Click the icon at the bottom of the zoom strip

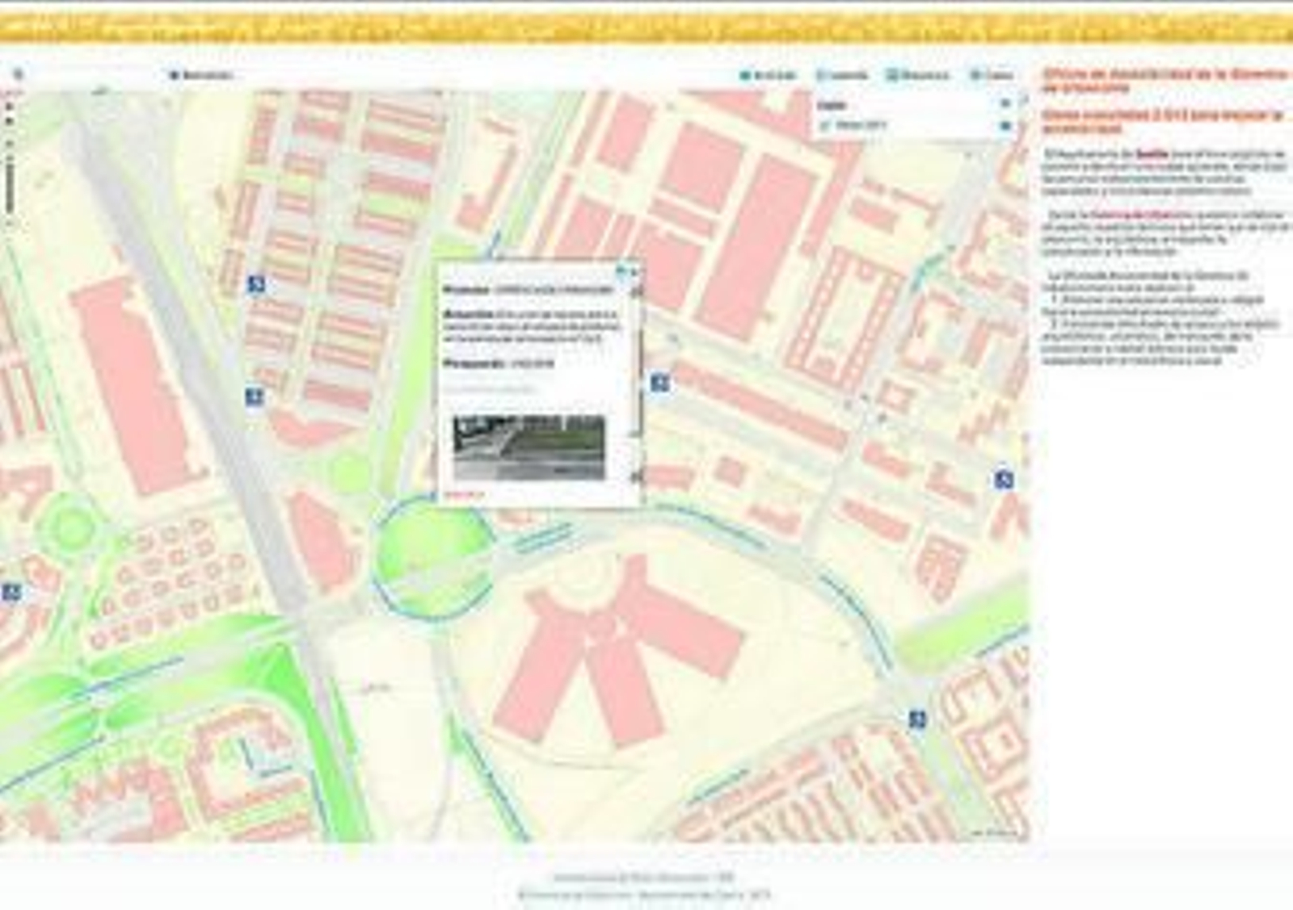tap(10, 224)
